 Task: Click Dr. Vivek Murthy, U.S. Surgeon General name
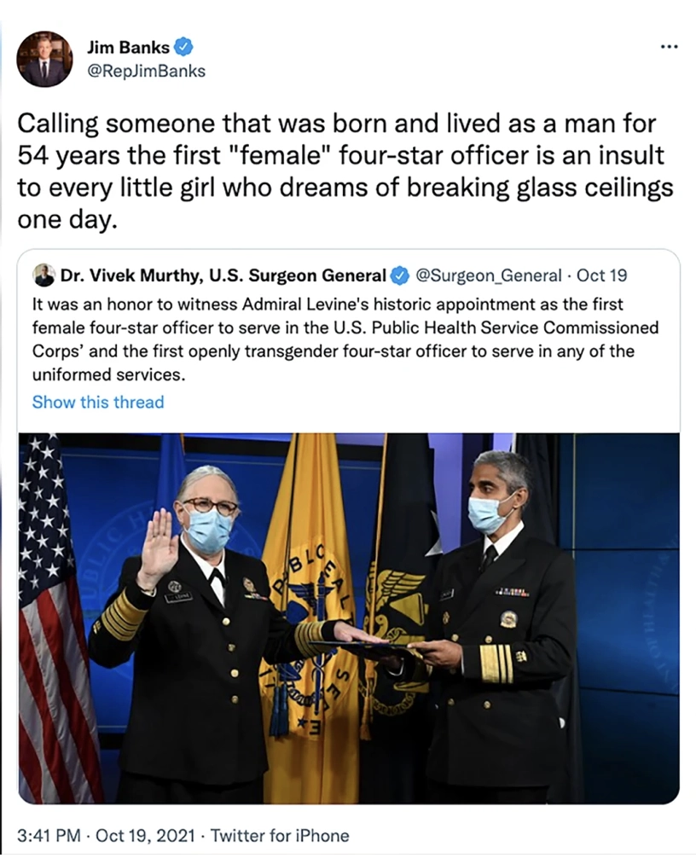click(x=223, y=275)
